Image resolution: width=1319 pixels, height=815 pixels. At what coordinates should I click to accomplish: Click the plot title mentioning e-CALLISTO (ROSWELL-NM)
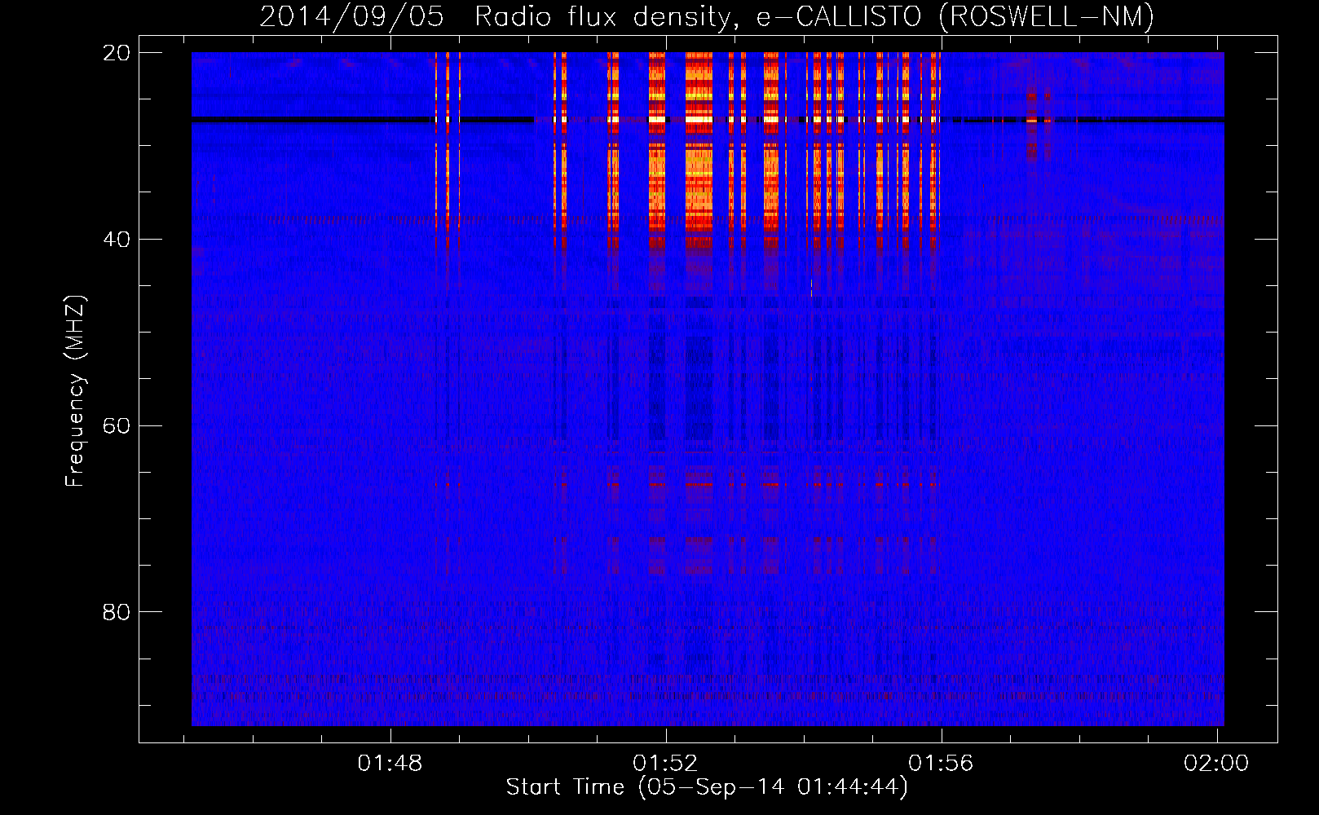click(x=707, y=16)
